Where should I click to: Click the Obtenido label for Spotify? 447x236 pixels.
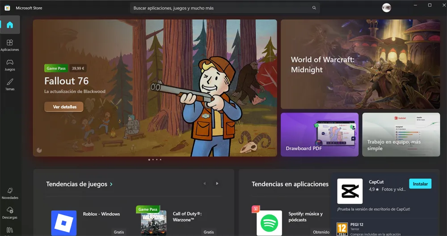pyautogui.click(x=321, y=232)
